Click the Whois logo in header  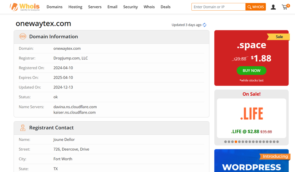25,7
